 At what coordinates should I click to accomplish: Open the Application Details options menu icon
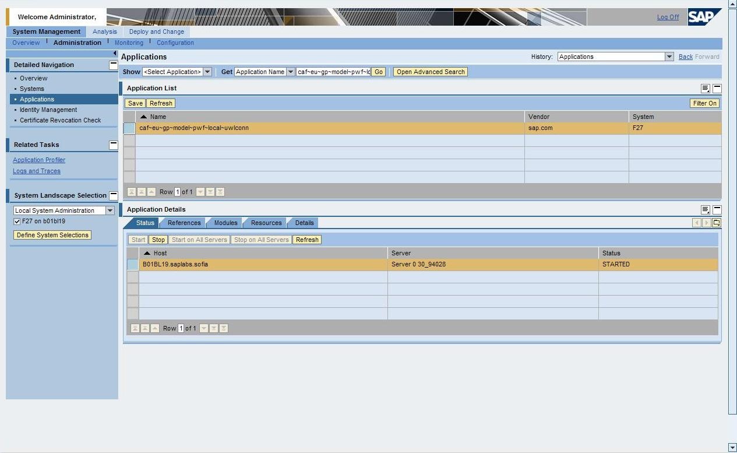click(x=706, y=210)
